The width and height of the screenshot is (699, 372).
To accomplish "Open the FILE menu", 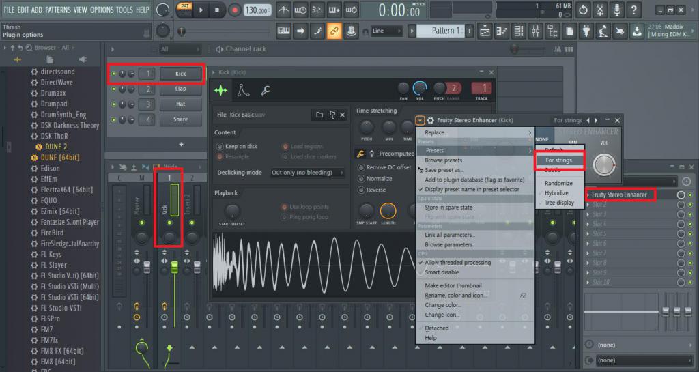I will click(x=9, y=10).
